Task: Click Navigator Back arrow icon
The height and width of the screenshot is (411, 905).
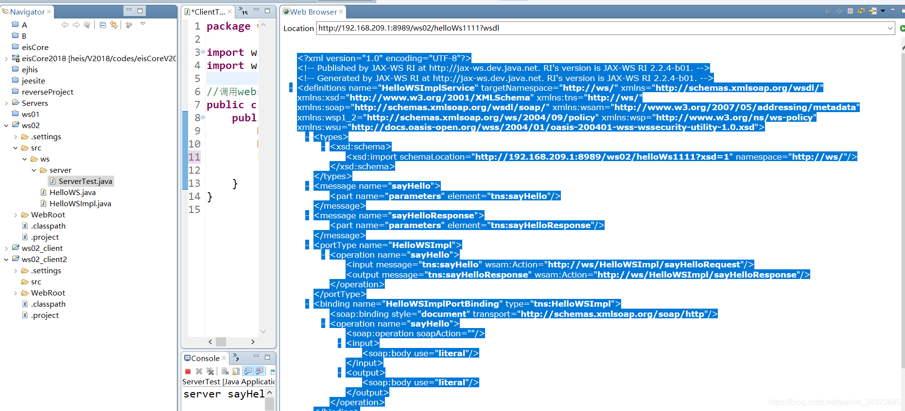Action: (x=65, y=25)
